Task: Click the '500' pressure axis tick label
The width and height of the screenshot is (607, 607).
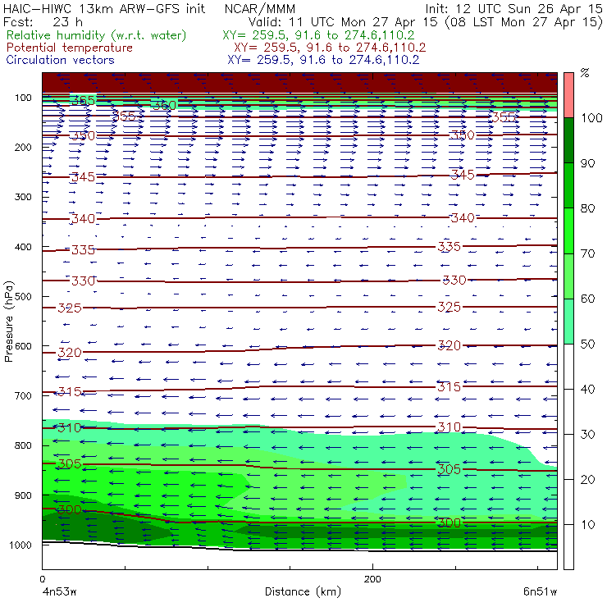Action: pyautogui.click(x=23, y=296)
